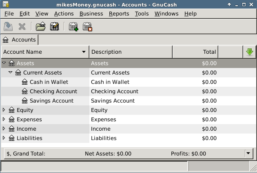Expand the Income account node
The height and width of the screenshot is (173, 257).
click(4, 129)
